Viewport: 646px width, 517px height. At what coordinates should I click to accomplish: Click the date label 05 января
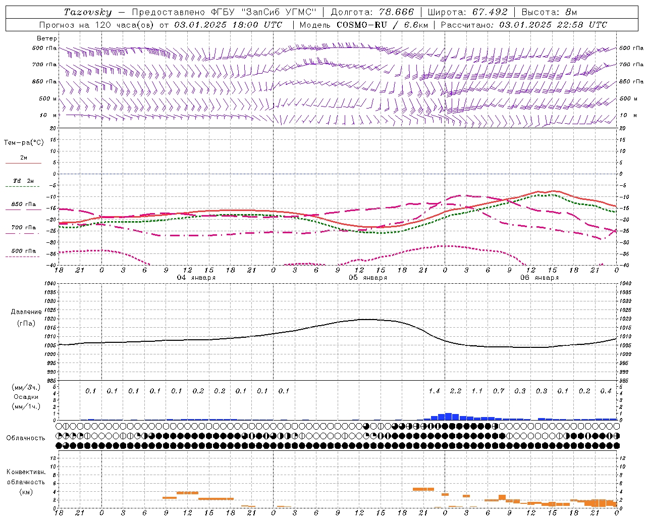[x=368, y=278]
